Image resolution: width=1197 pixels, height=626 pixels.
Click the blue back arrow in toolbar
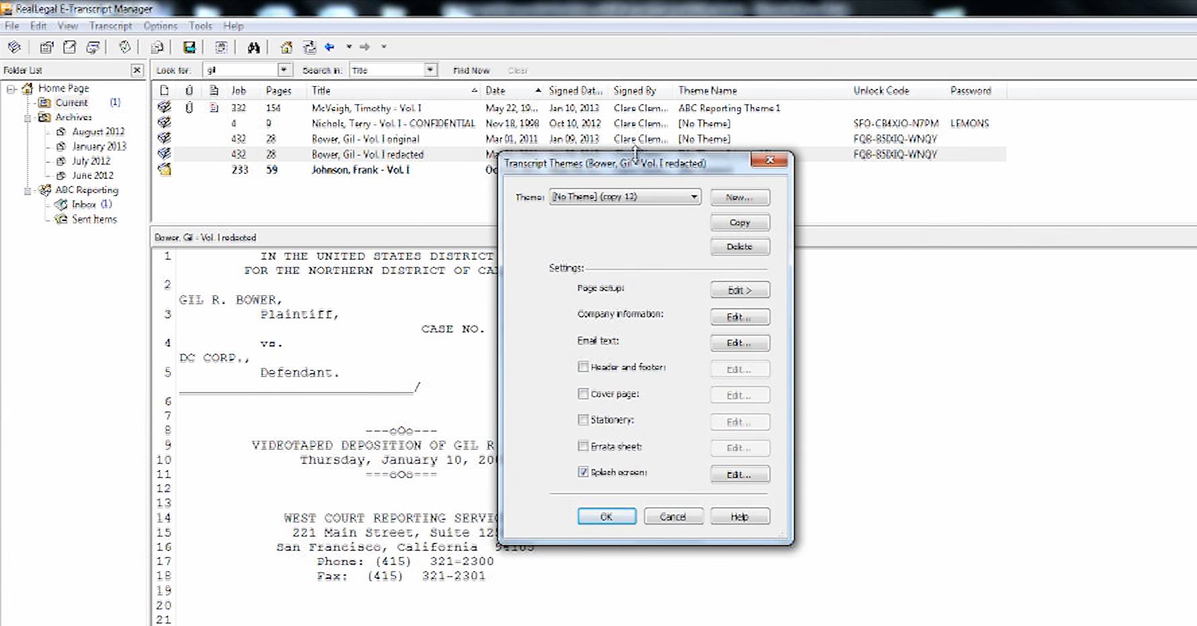329,47
